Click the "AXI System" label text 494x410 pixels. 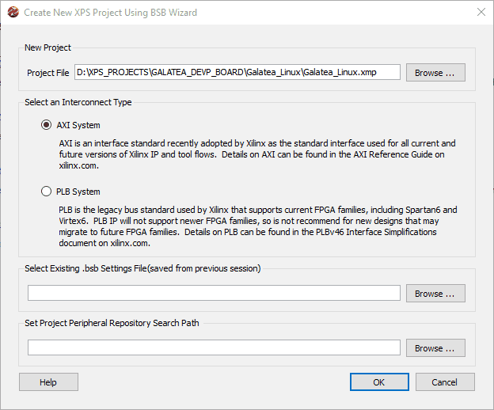(78, 125)
